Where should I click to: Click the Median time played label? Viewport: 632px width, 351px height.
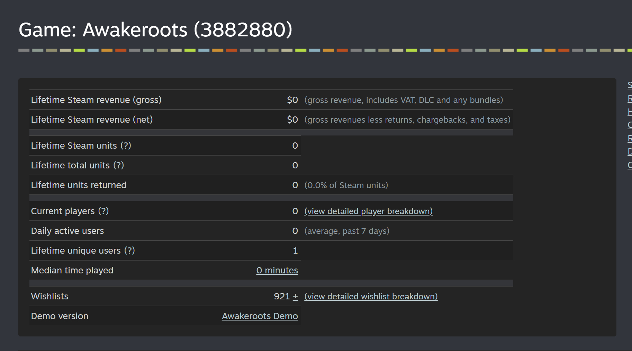[72, 271]
